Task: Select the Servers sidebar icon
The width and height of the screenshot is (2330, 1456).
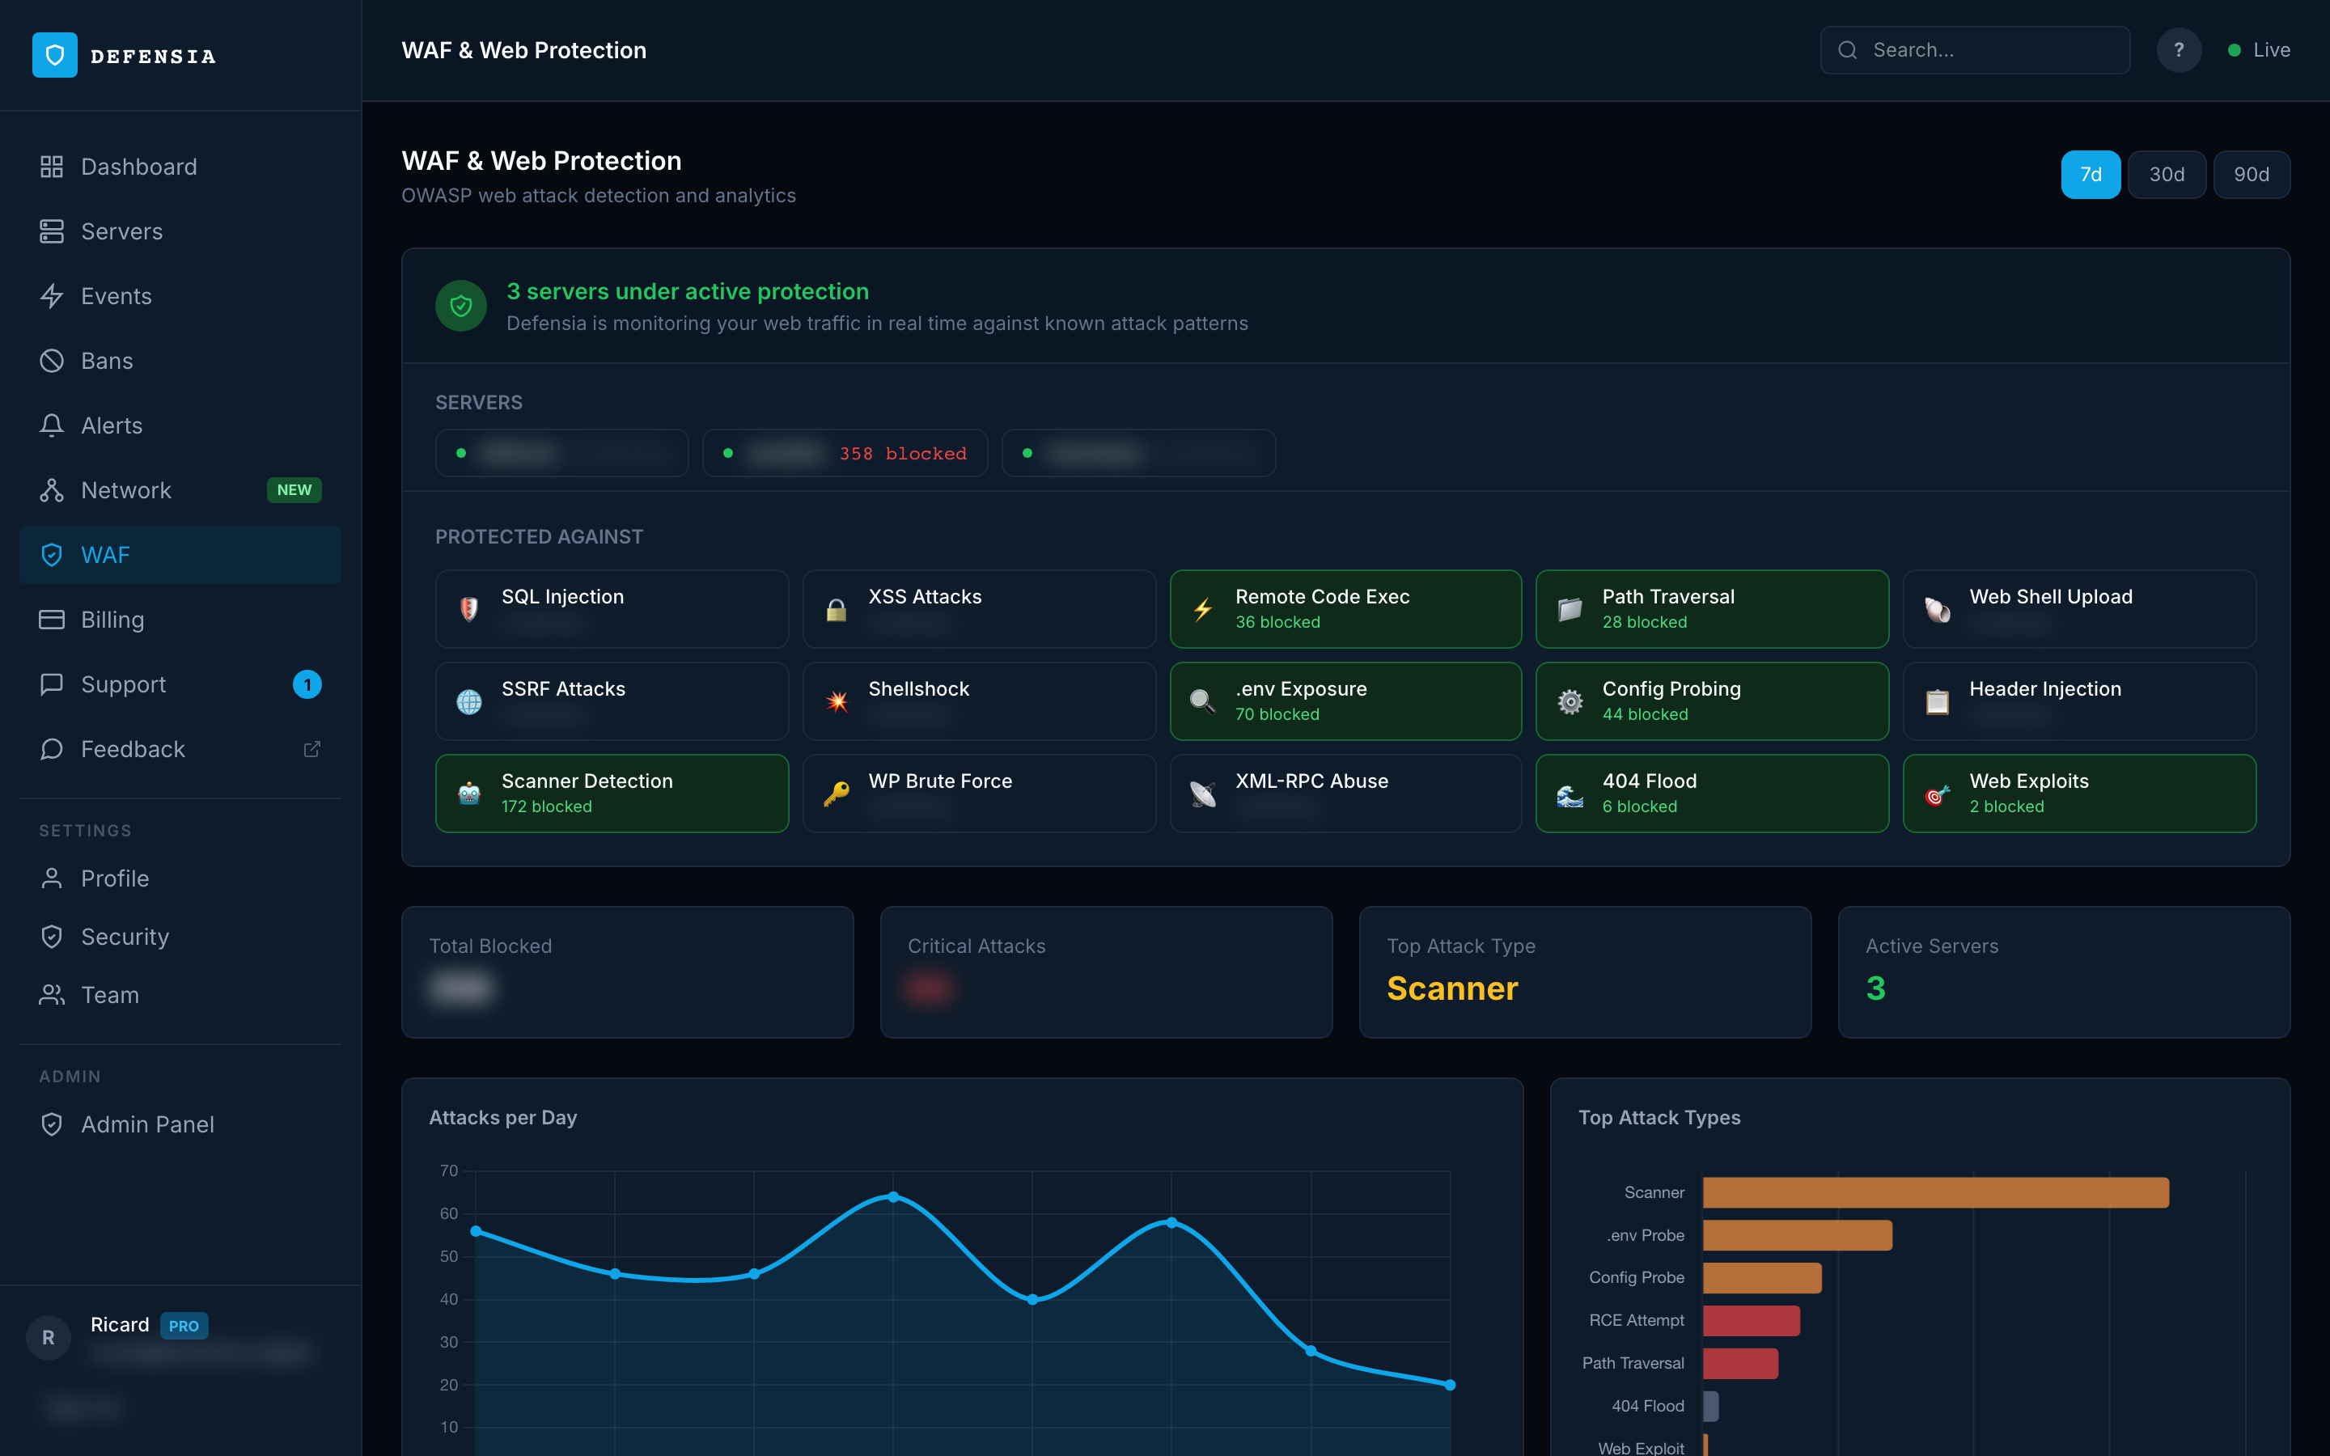Action: (x=53, y=231)
